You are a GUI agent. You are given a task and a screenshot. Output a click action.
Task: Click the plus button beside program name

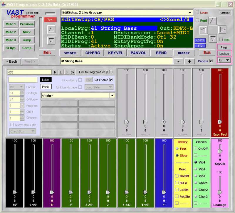(x=189, y=61)
